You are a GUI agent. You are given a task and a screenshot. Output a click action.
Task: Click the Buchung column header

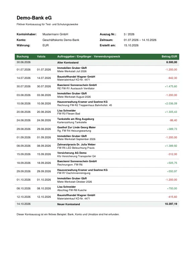point(22,56)
